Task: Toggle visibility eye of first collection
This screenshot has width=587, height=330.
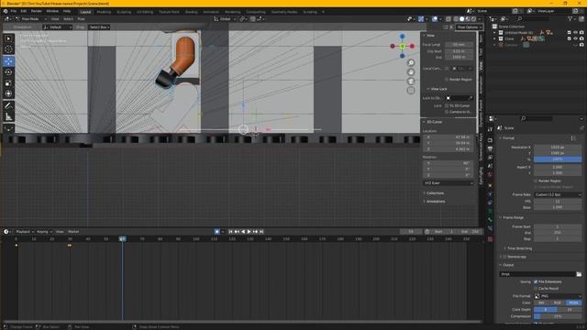Action: click(575, 33)
